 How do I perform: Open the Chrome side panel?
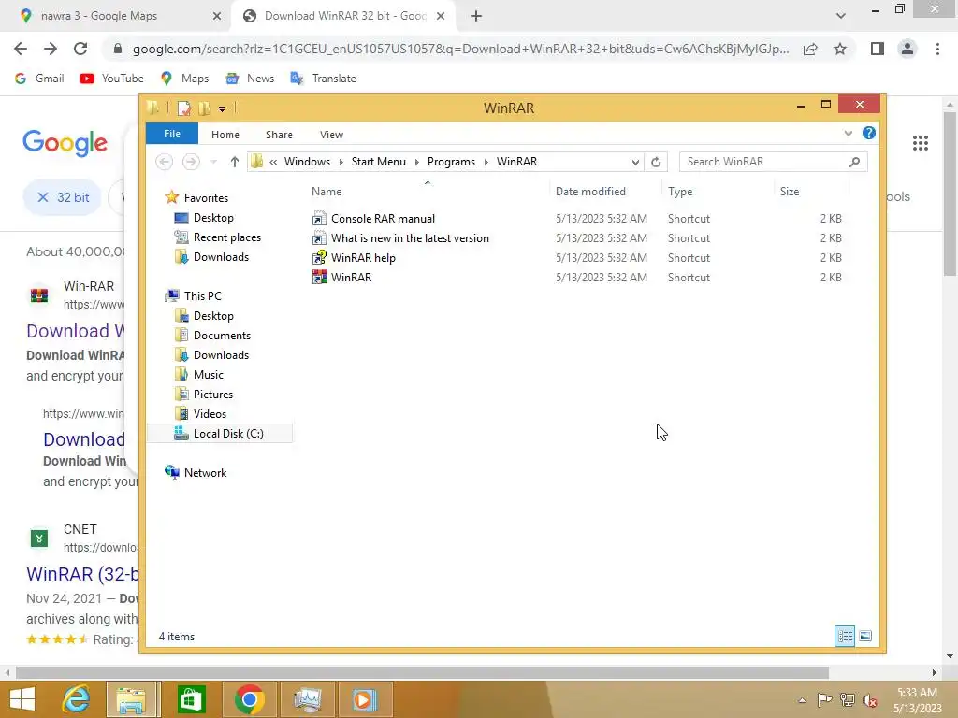pyautogui.click(x=878, y=49)
